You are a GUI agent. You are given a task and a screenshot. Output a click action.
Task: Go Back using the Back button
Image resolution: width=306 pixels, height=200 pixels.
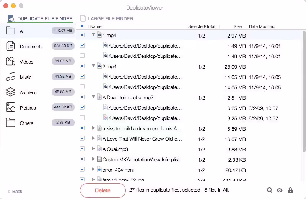[x=15, y=192]
